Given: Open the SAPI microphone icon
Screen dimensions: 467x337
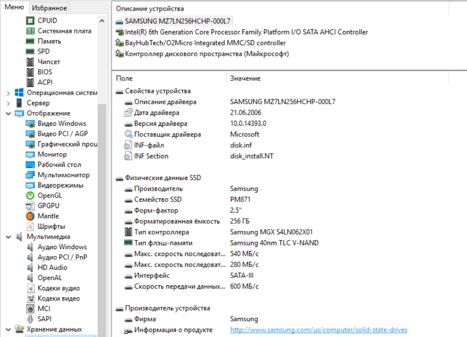Looking at the screenshot, I should (x=30, y=319).
